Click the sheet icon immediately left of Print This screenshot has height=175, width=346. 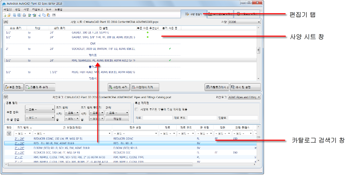coord(19,15)
